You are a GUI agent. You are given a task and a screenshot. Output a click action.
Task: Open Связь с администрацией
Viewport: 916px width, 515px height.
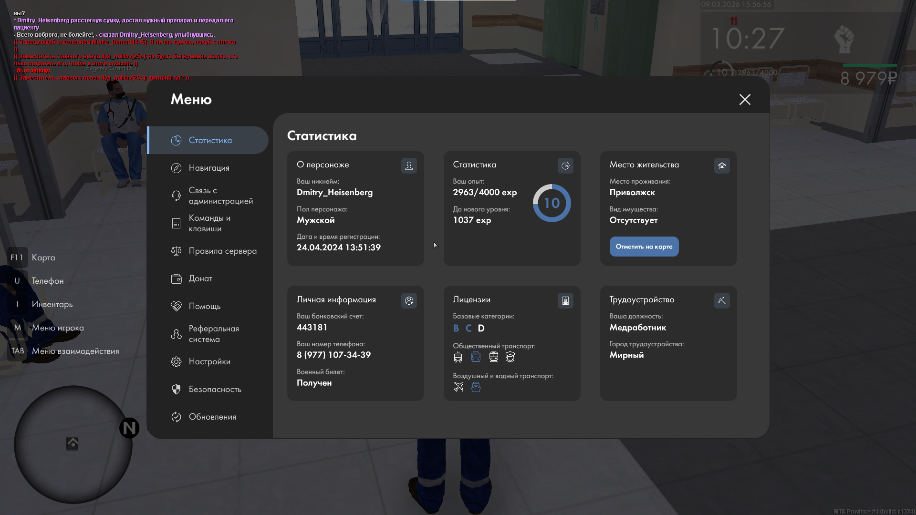pos(220,196)
